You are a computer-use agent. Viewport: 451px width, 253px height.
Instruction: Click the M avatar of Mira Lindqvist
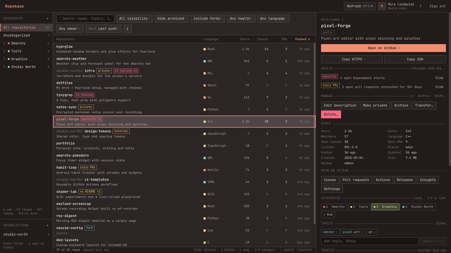382,6
